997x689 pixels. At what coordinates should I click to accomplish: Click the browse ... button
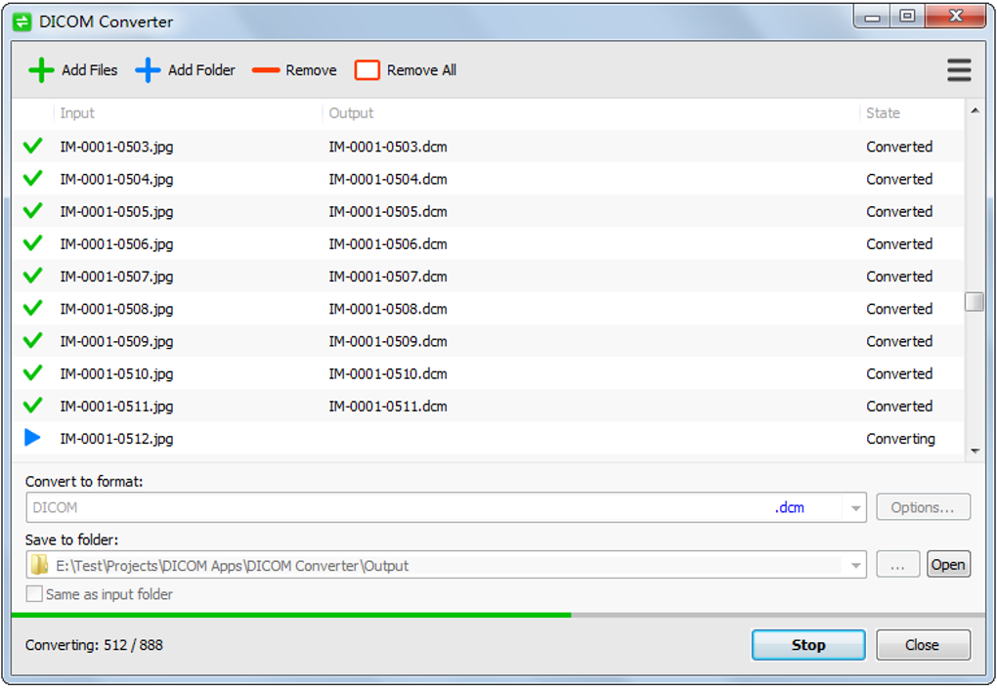coord(898,565)
